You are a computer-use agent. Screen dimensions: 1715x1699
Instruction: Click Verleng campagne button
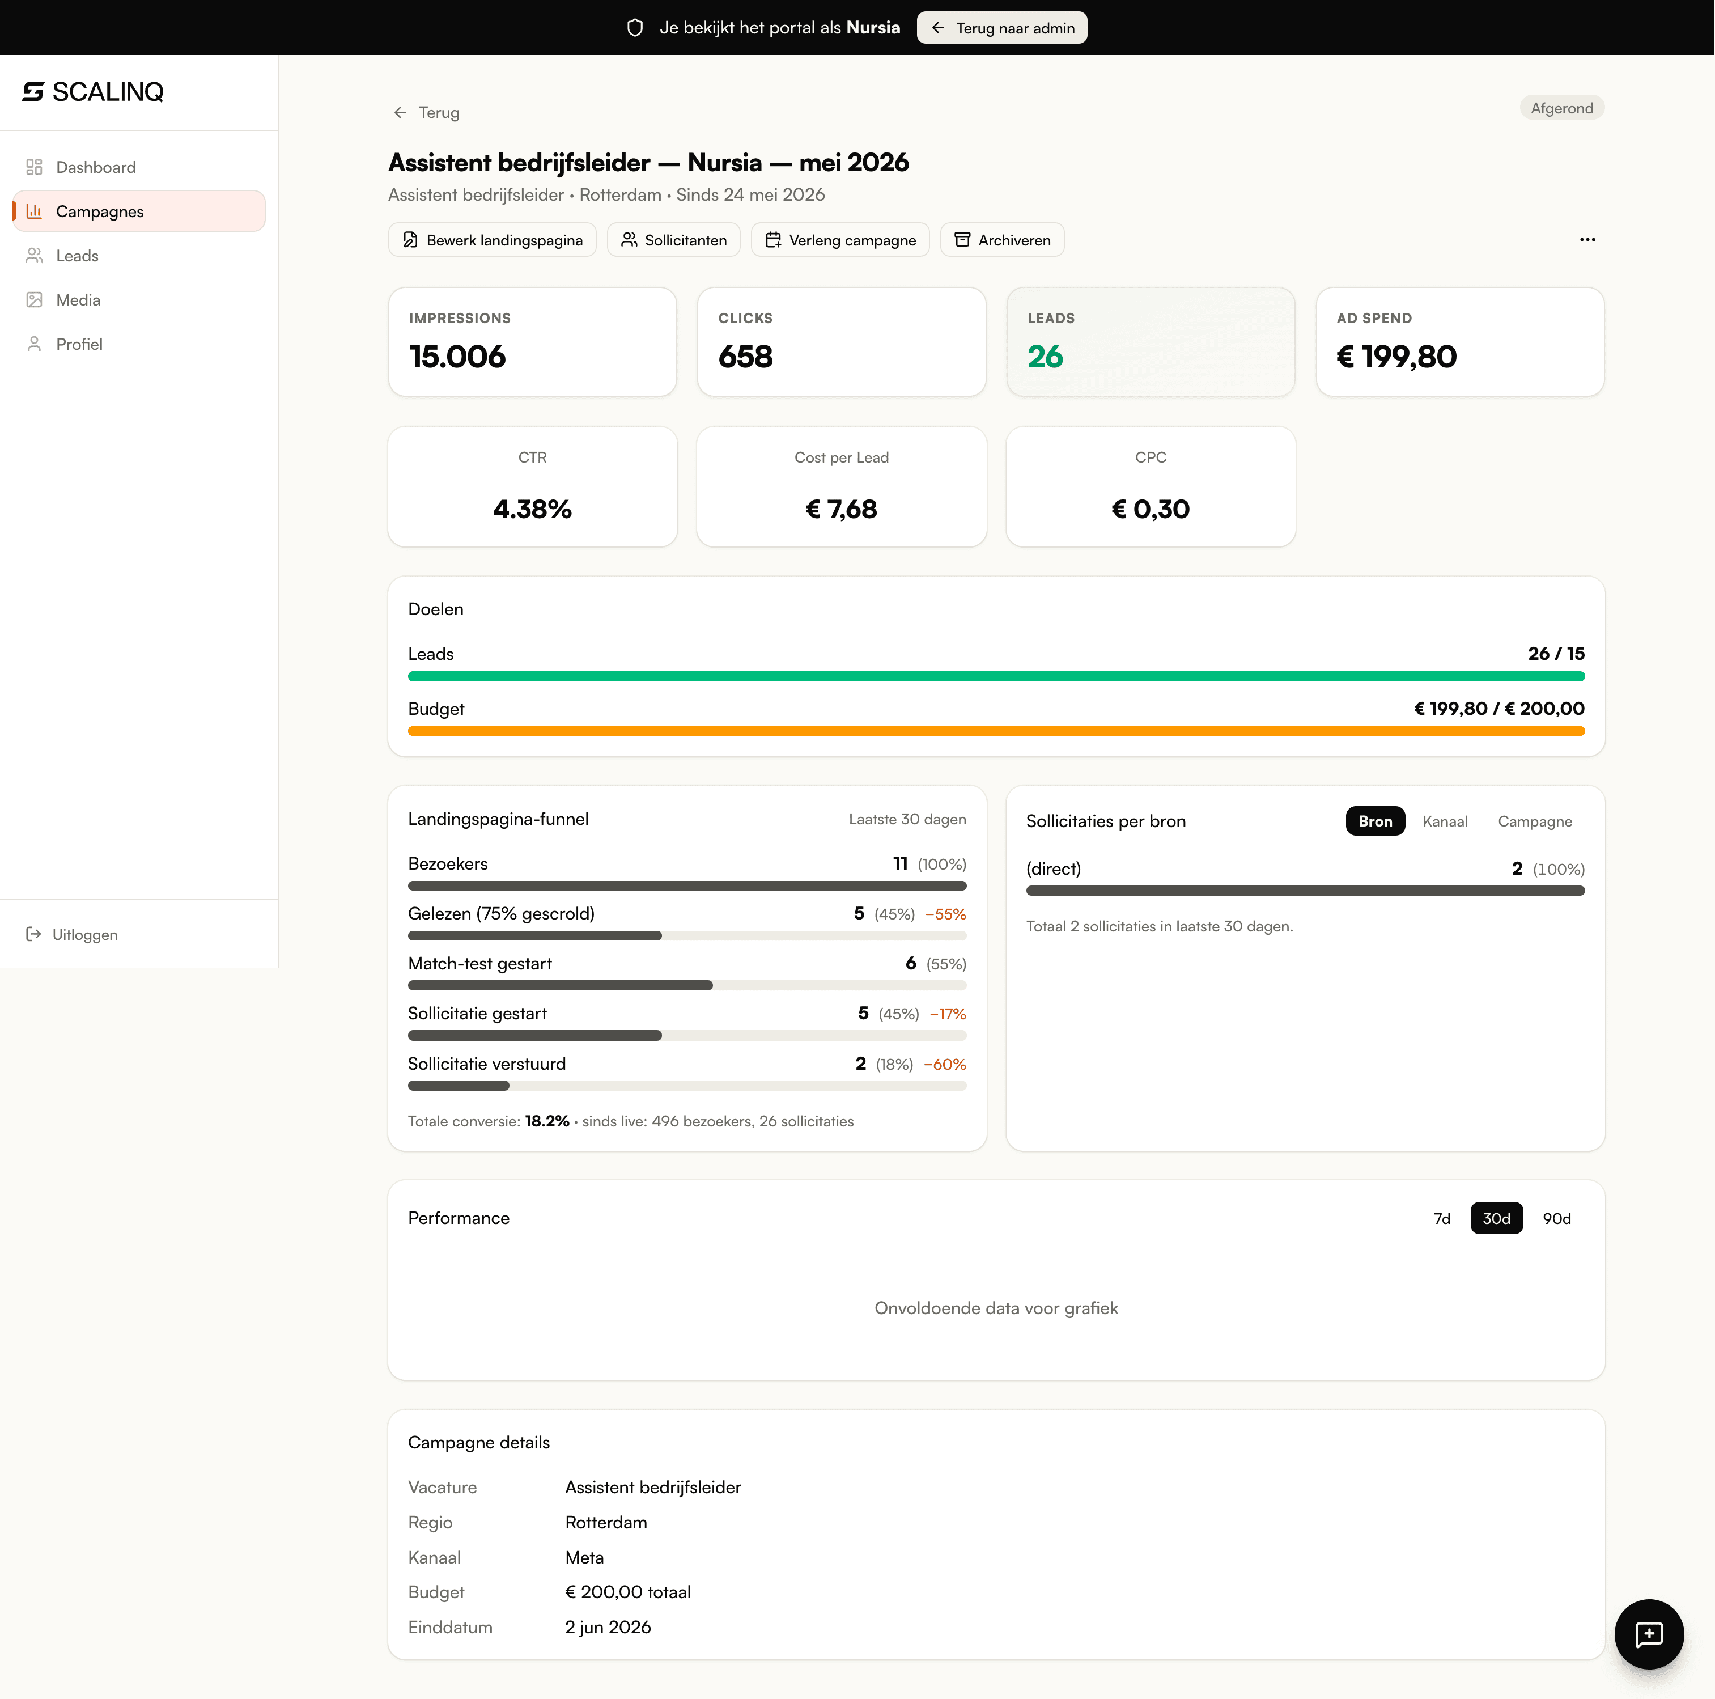tap(840, 240)
